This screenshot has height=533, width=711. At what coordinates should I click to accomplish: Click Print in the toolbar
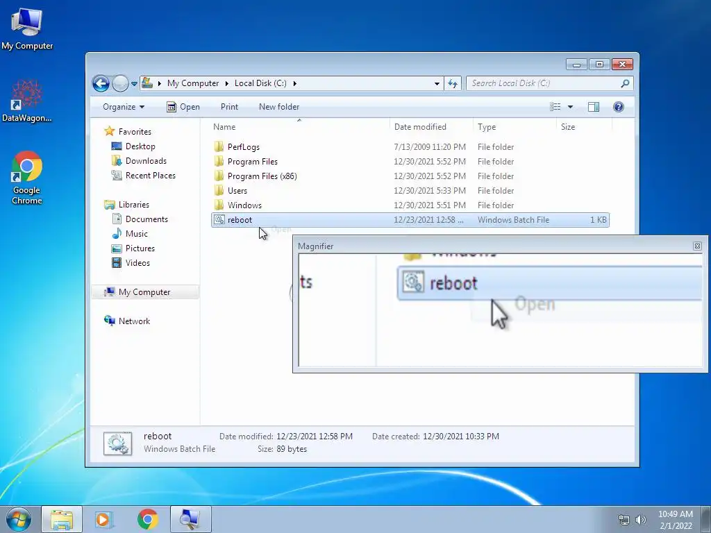point(229,107)
